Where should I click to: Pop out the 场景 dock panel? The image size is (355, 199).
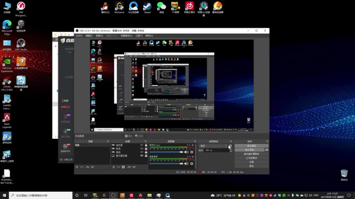point(108,141)
